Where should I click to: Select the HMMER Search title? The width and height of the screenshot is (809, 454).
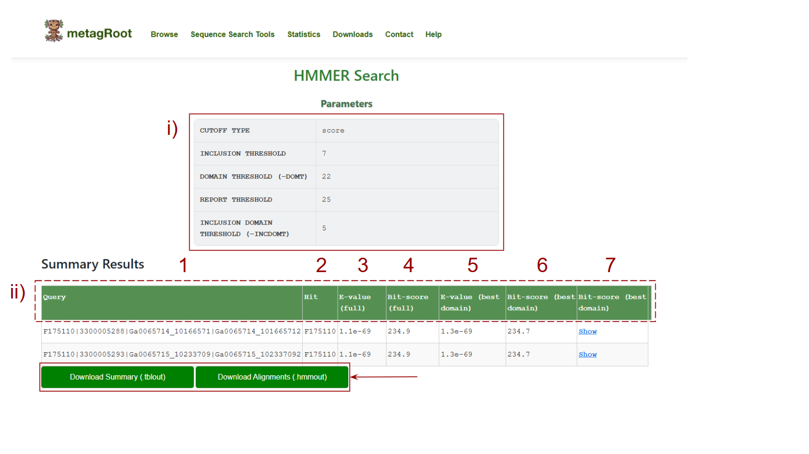click(x=346, y=76)
